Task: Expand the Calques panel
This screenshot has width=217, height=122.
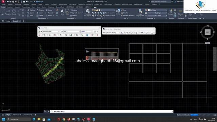Action: pyautogui.click(x=99, y=18)
